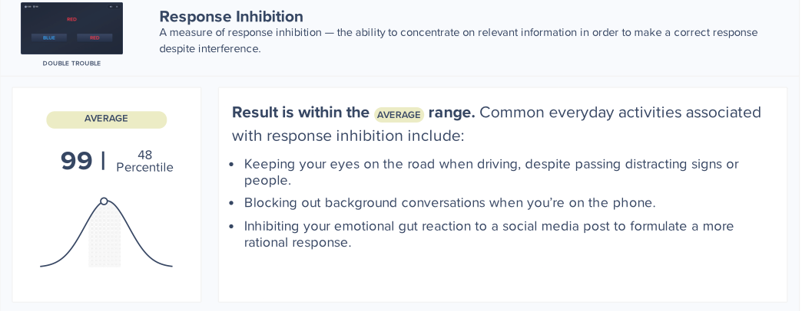
Task: Click the BLUE button in game preview
Action: (48, 38)
